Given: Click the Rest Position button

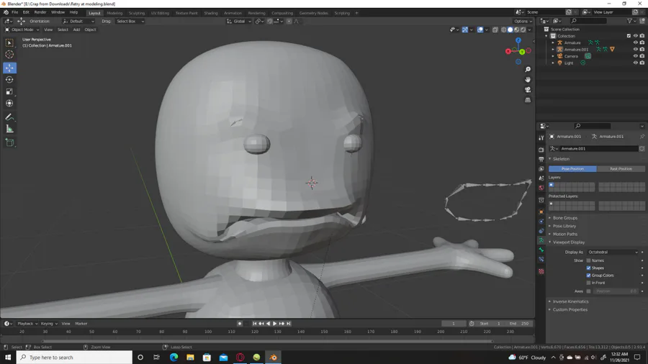Looking at the screenshot, I should click(621, 169).
